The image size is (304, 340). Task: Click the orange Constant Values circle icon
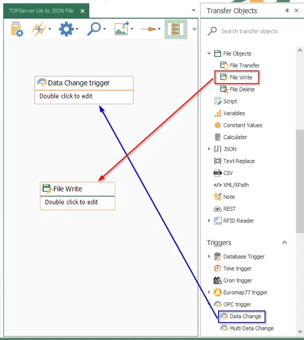(218, 125)
